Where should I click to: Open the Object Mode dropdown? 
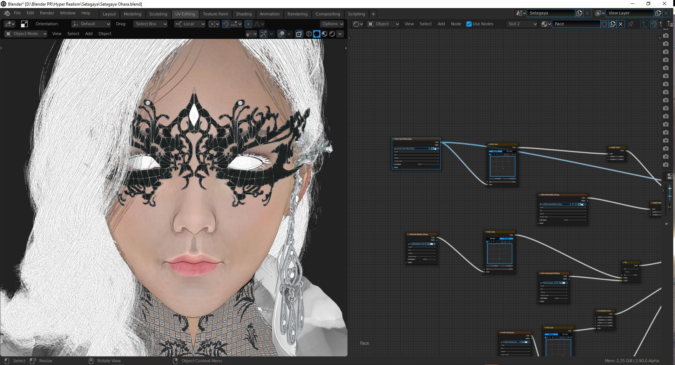(26, 34)
